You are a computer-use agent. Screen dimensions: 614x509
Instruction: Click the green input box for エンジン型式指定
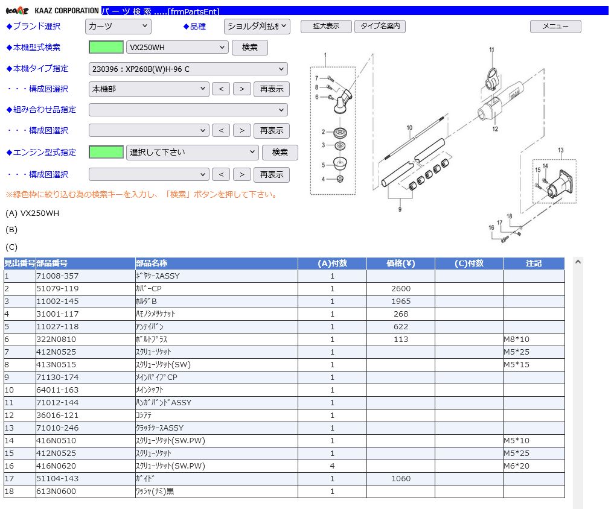tap(106, 153)
